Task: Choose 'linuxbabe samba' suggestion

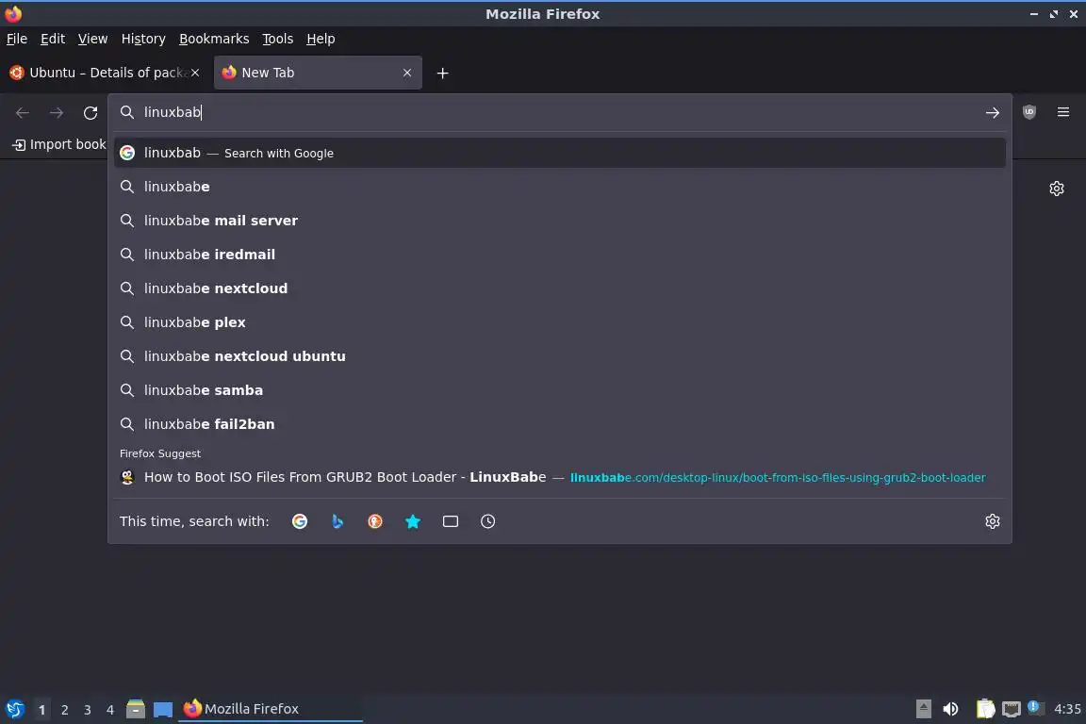Action: point(560,390)
